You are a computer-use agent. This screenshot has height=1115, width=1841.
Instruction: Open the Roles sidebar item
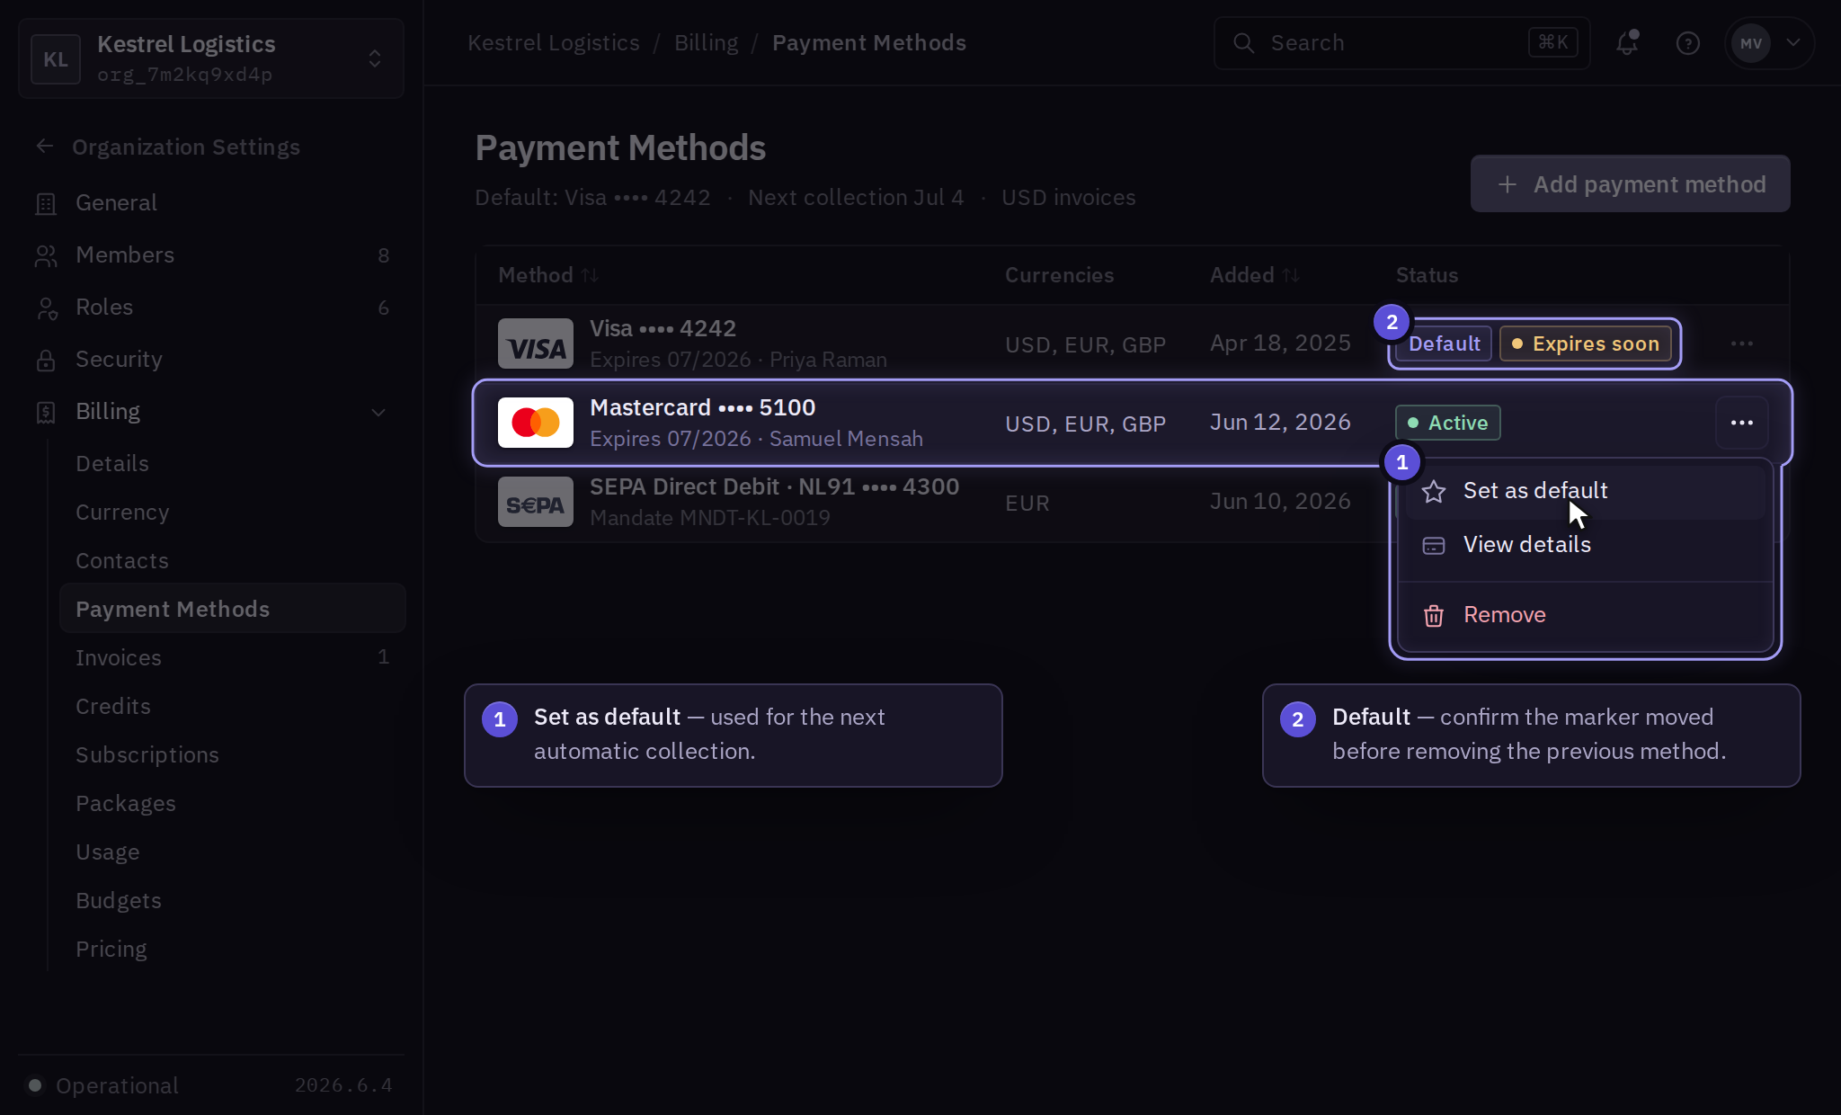tap(212, 308)
